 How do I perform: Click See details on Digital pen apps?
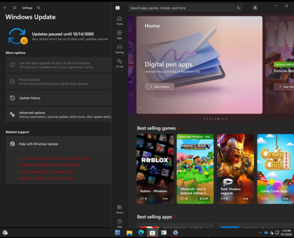click(x=159, y=87)
